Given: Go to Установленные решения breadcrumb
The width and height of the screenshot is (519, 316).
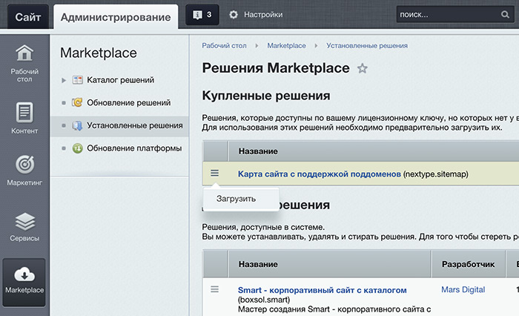Looking at the screenshot, I should [x=367, y=46].
